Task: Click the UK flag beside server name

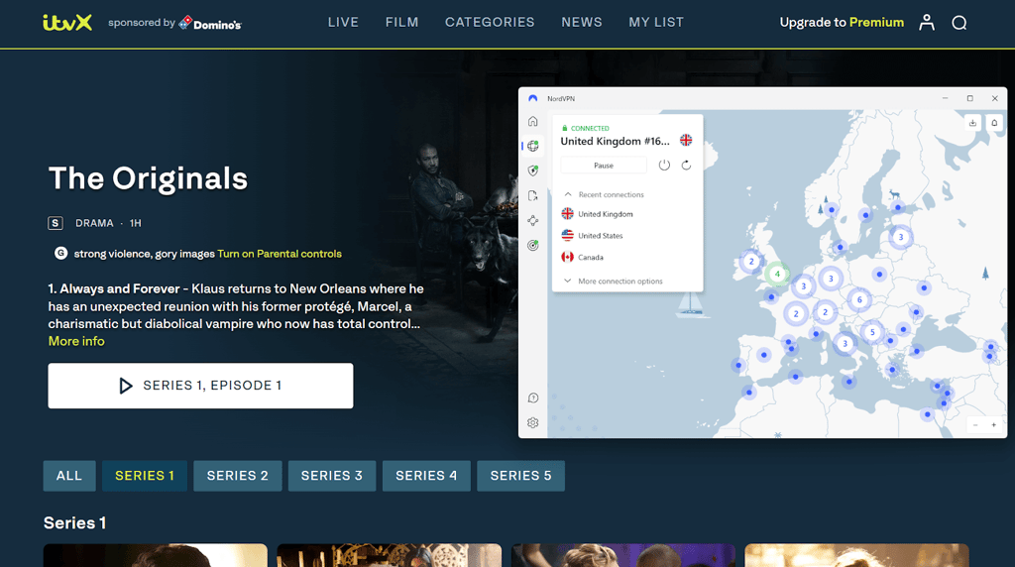Action: coord(686,141)
